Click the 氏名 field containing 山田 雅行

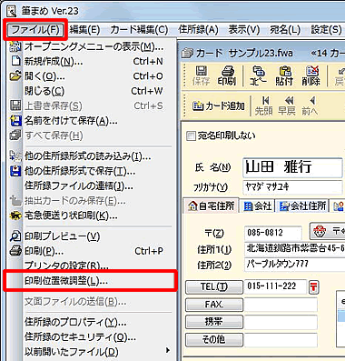pos(292,167)
